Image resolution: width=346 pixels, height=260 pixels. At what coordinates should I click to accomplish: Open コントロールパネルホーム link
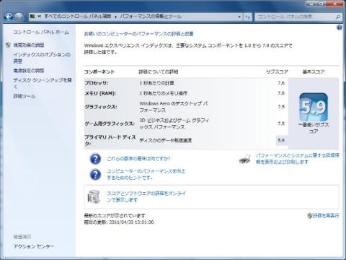[41, 32]
